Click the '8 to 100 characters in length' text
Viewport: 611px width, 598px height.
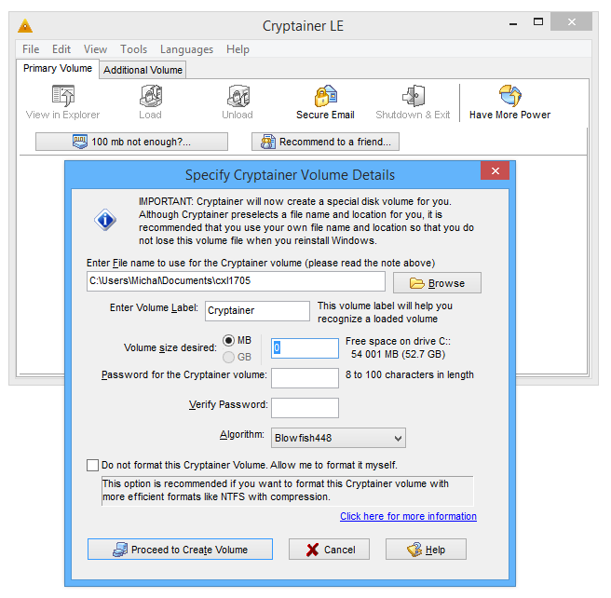click(410, 374)
